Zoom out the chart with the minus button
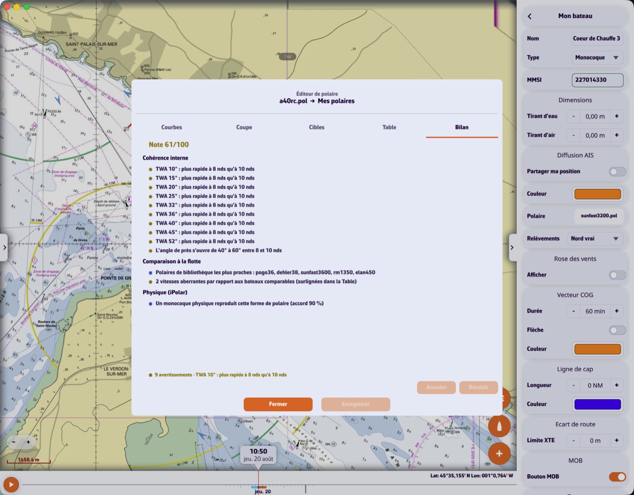The image size is (634, 495). point(14,442)
